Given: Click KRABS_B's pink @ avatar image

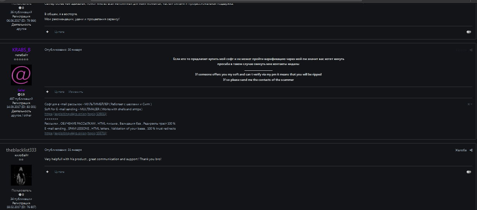Looking at the screenshot, I should pyautogui.click(x=21, y=75).
